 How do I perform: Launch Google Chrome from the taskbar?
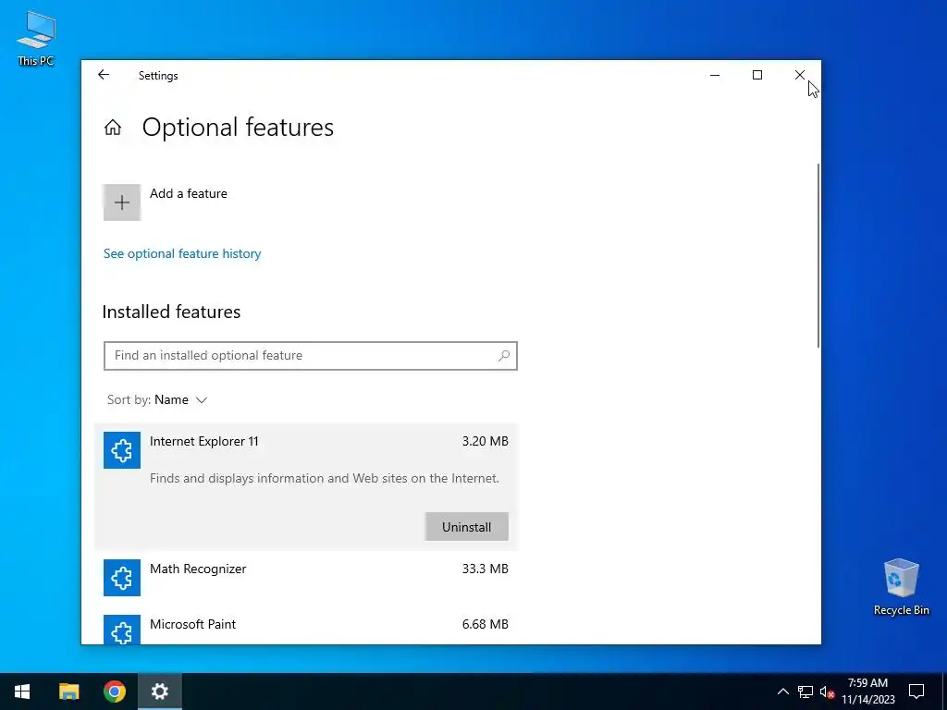114,692
